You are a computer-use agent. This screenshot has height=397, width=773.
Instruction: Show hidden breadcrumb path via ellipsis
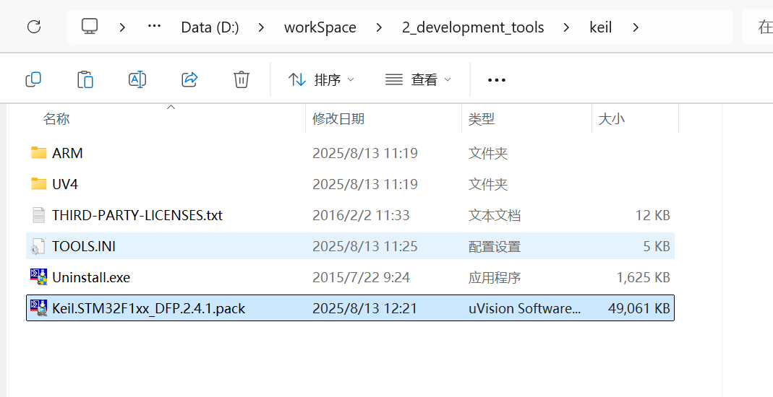[154, 26]
